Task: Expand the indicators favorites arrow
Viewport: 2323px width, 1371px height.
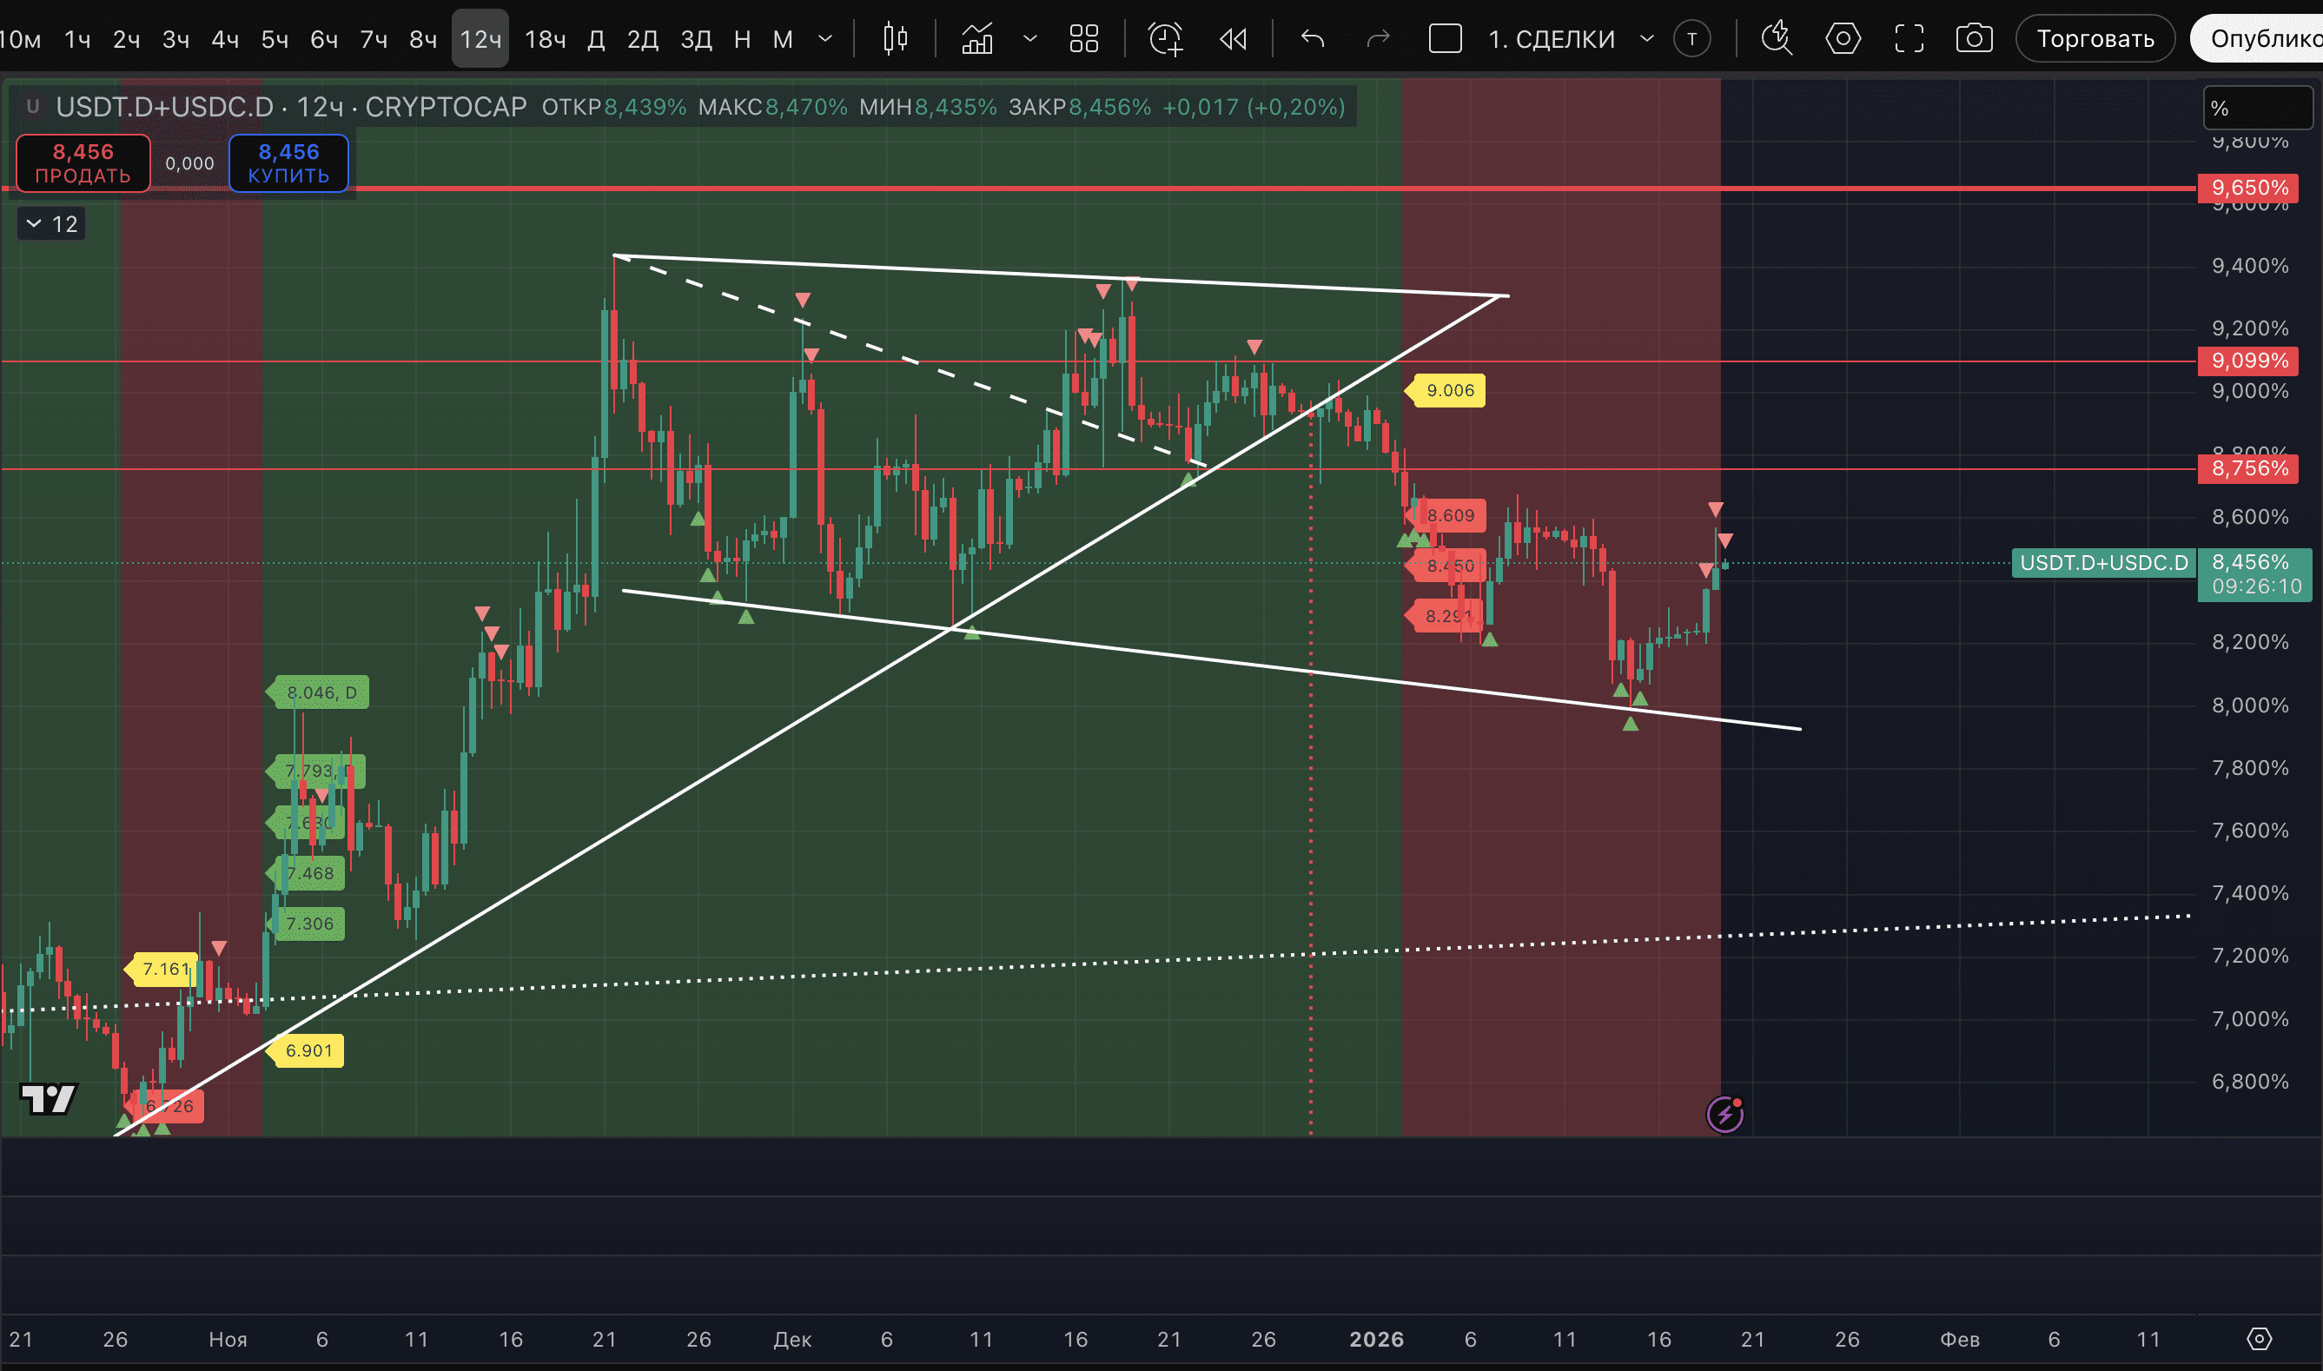Action: click(1029, 39)
